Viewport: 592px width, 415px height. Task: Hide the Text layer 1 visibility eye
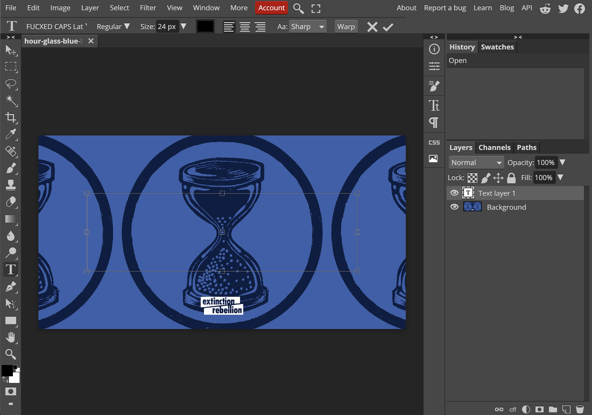[454, 193]
